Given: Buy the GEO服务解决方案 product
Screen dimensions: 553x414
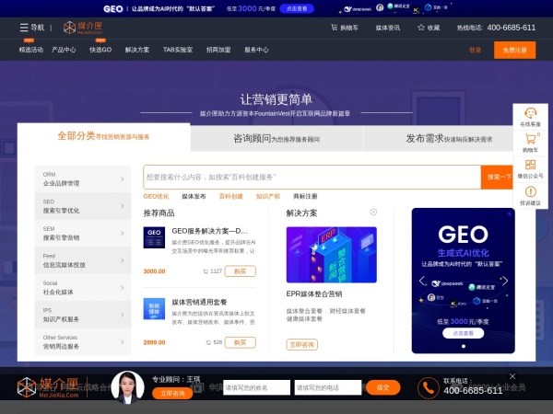Looking at the screenshot, I should 241,271.
